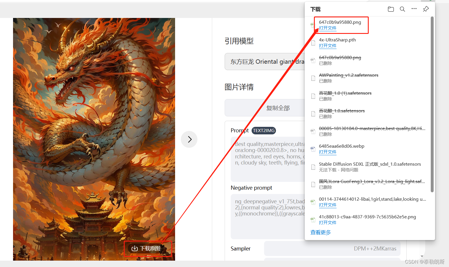Click the file icon beside 4x-UltraSharp.pth
449x267 pixels.
coord(313,43)
